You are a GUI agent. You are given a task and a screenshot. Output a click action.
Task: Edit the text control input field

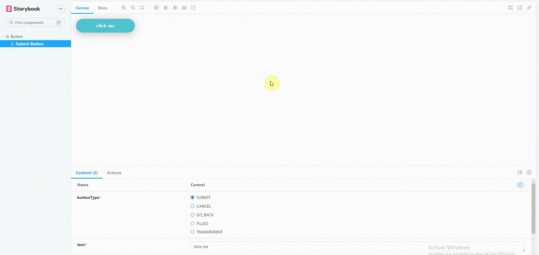tap(281, 246)
